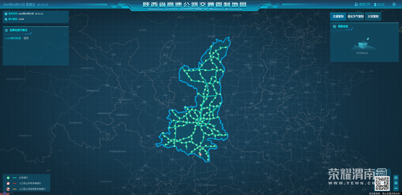Click the 管制信息 prohibition icon
This screenshot has width=402, height=195.
335,26
